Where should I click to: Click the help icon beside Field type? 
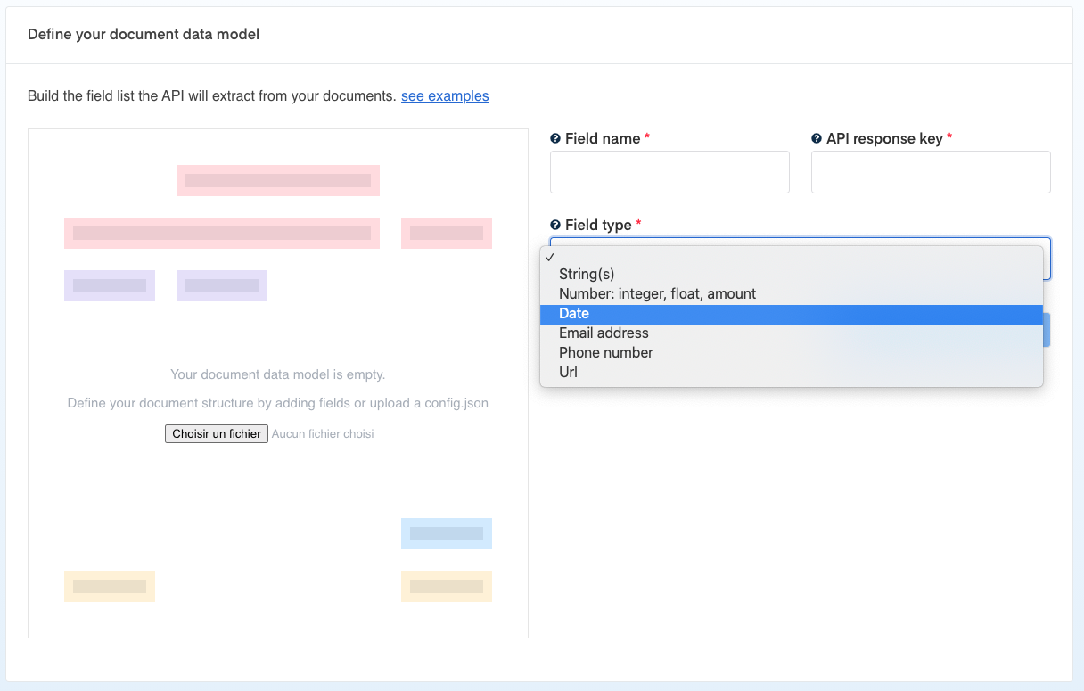coord(555,226)
